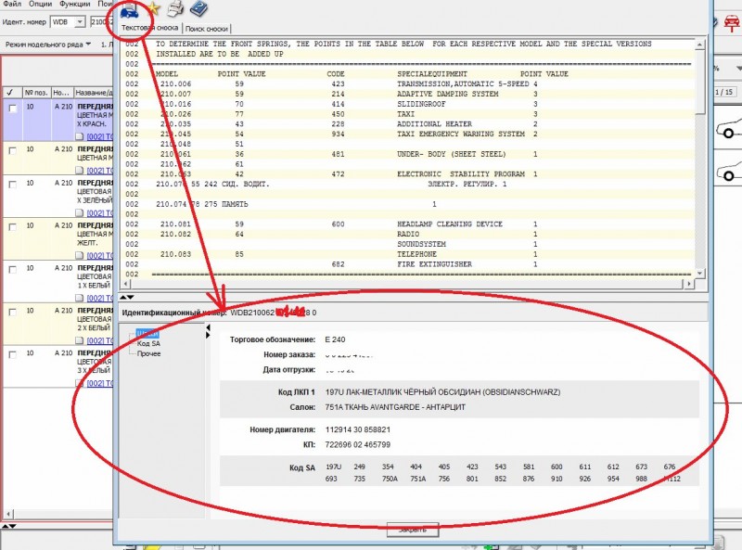Click SA code 543

(501, 467)
